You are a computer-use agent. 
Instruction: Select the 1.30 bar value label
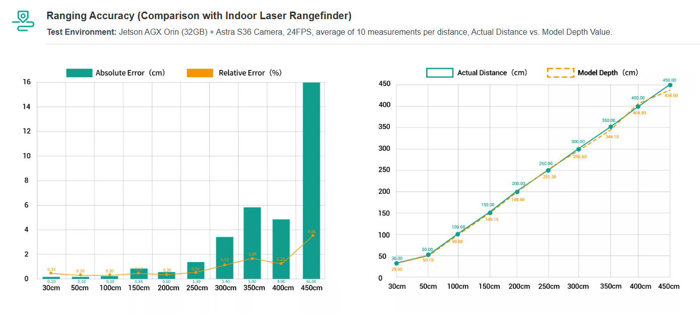point(196,281)
